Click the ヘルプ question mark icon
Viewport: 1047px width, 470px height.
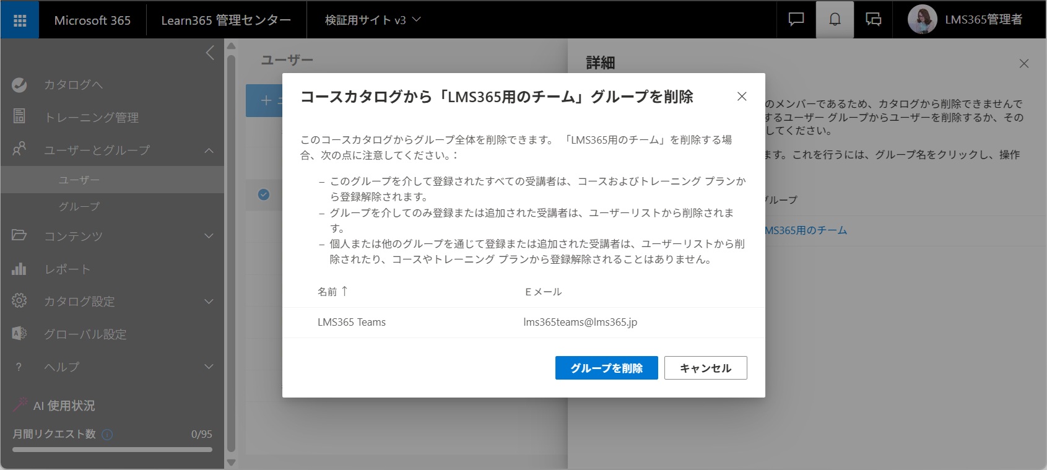pos(19,367)
